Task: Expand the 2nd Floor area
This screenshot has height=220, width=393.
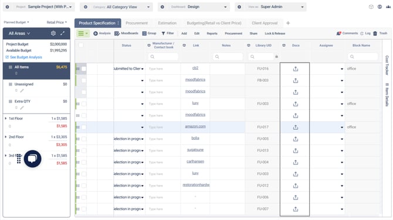Action: [5, 137]
